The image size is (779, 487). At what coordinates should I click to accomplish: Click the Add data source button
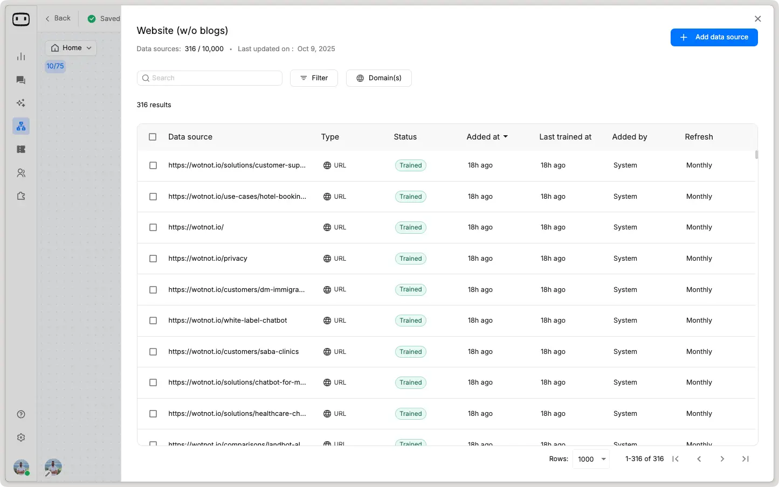[714, 37]
